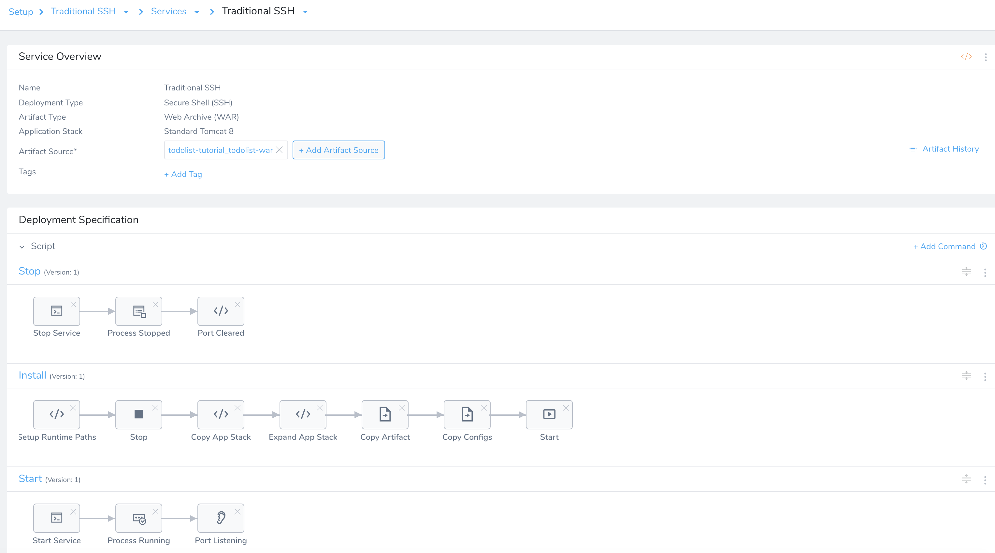995x553 pixels.
Task: Open current service Traditional SSH dropdown arrow
Action: [305, 12]
